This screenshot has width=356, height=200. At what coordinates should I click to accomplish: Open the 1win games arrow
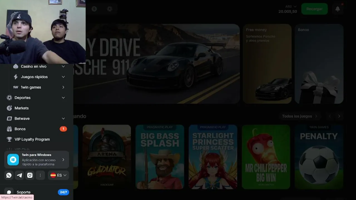click(x=63, y=87)
